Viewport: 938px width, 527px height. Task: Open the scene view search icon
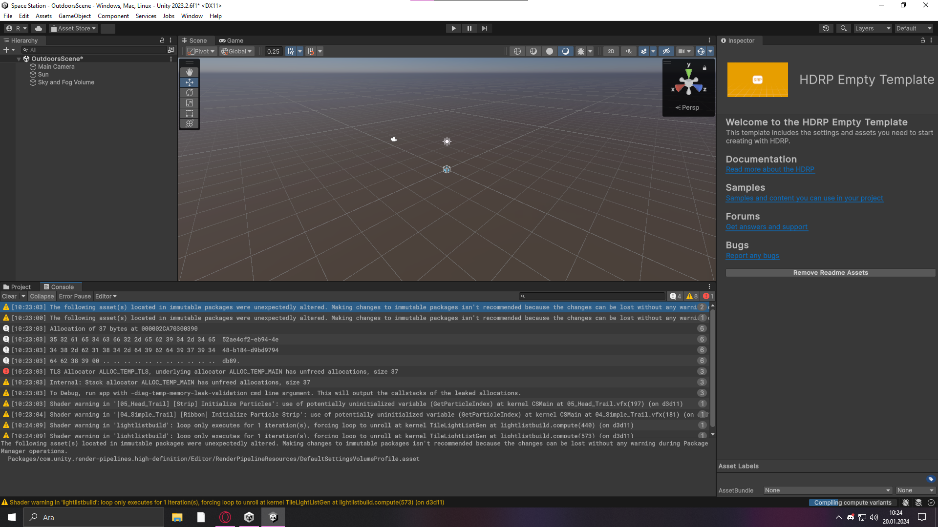point(843,28)
